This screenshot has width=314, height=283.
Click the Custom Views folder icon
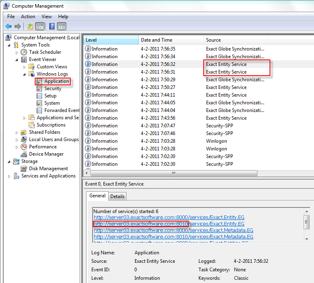(32, 67)
